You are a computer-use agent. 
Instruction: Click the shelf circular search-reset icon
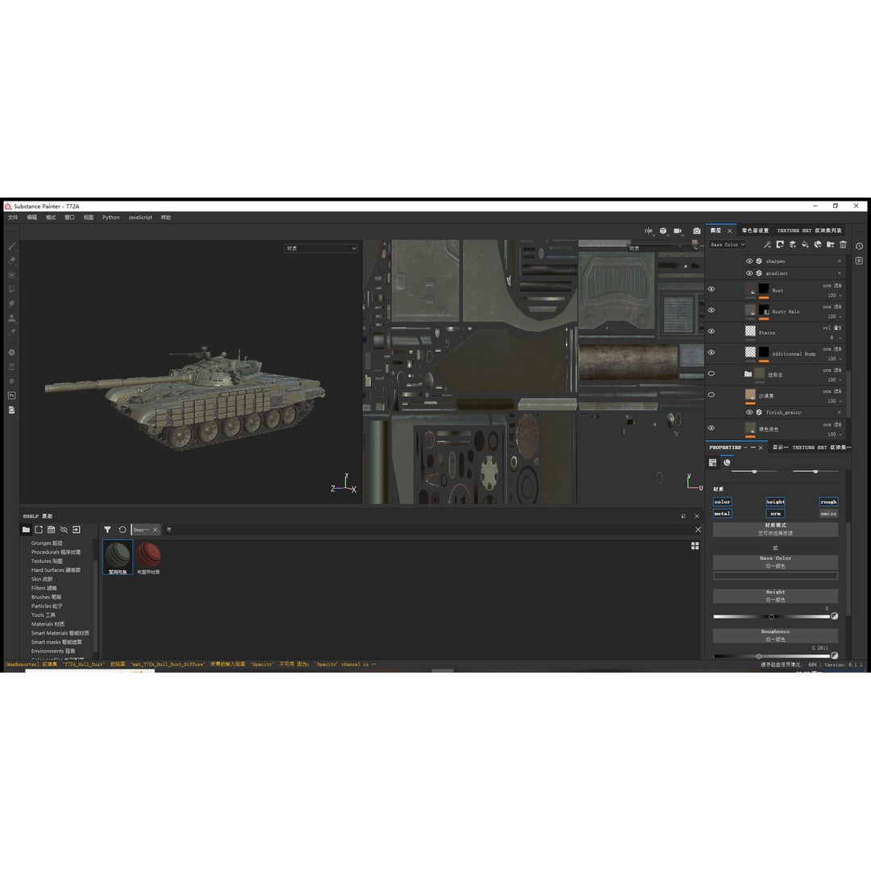[x=123, y=530]
